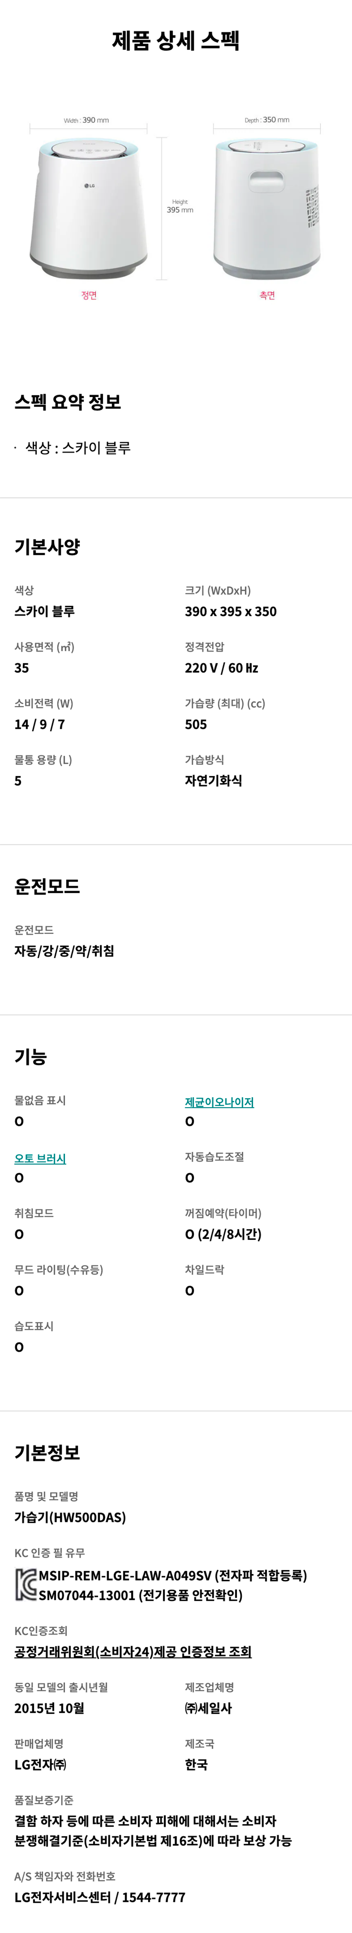Click the MSIP-REM-LGE-LAW-A049SV certification number

coord(125,1575)
